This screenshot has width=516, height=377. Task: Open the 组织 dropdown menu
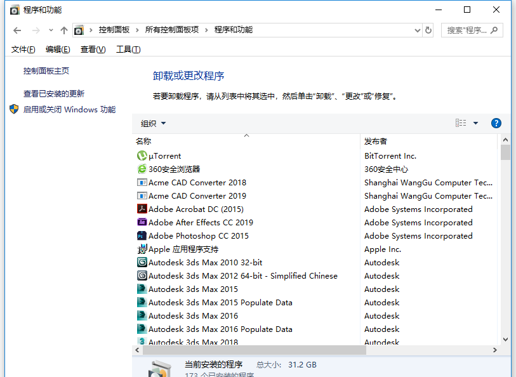tap(153, 123)
